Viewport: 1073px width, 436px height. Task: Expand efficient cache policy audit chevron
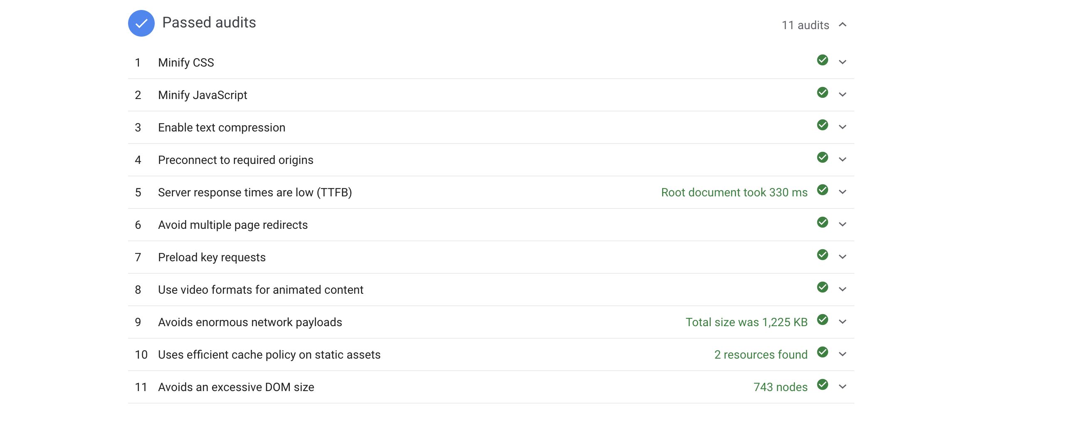click(842, 354)
